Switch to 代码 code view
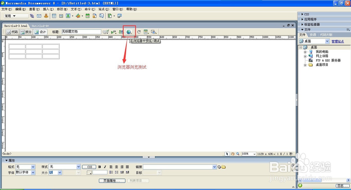This screenshot has width=351, height=190. coord(12,32)
